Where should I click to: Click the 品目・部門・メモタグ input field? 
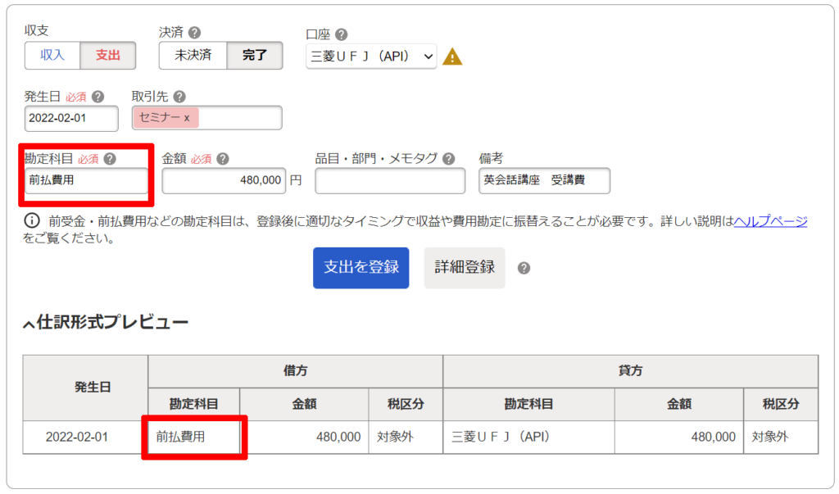point(390,181)
